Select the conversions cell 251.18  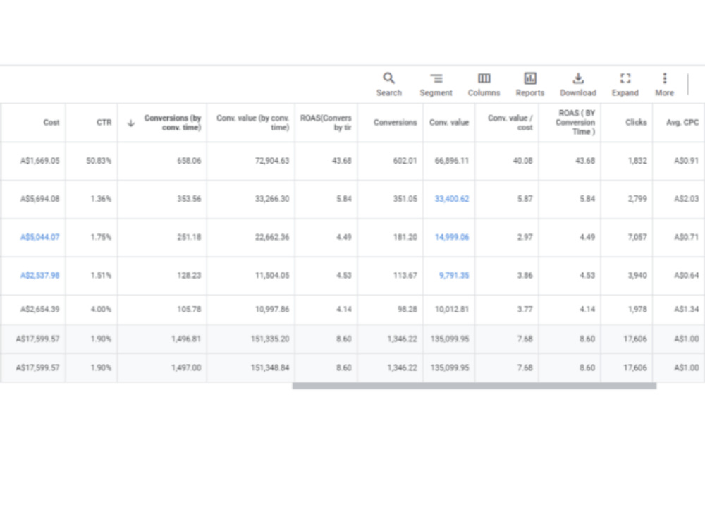click(189, 237)
